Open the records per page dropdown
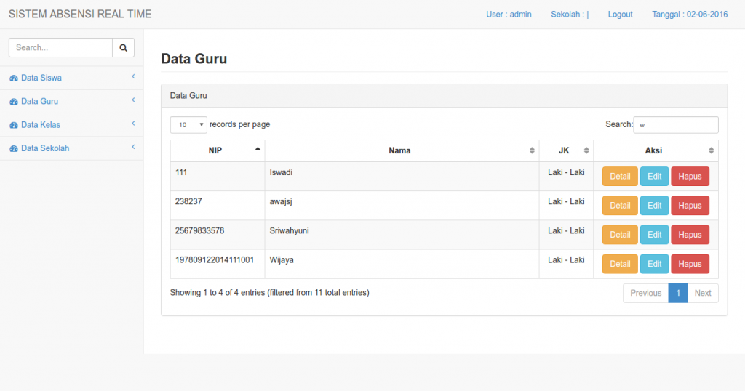 click(x=188, y=125)
